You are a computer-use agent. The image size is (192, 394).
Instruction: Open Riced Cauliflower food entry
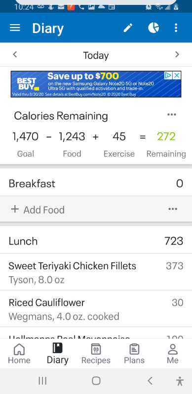tap(96, 309)
